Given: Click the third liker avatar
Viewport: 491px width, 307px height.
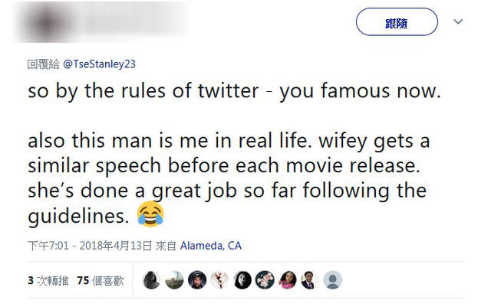Looking at the screenshot, I should coord(197,281).
